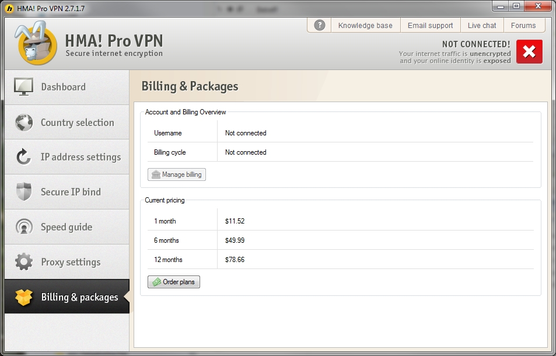Minimize the HMA! Pro VPN window
Screen dimensions: 556x356
tap(501, 6)
